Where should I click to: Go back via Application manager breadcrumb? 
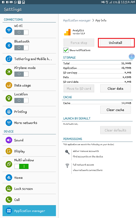[x=77, y=20]
